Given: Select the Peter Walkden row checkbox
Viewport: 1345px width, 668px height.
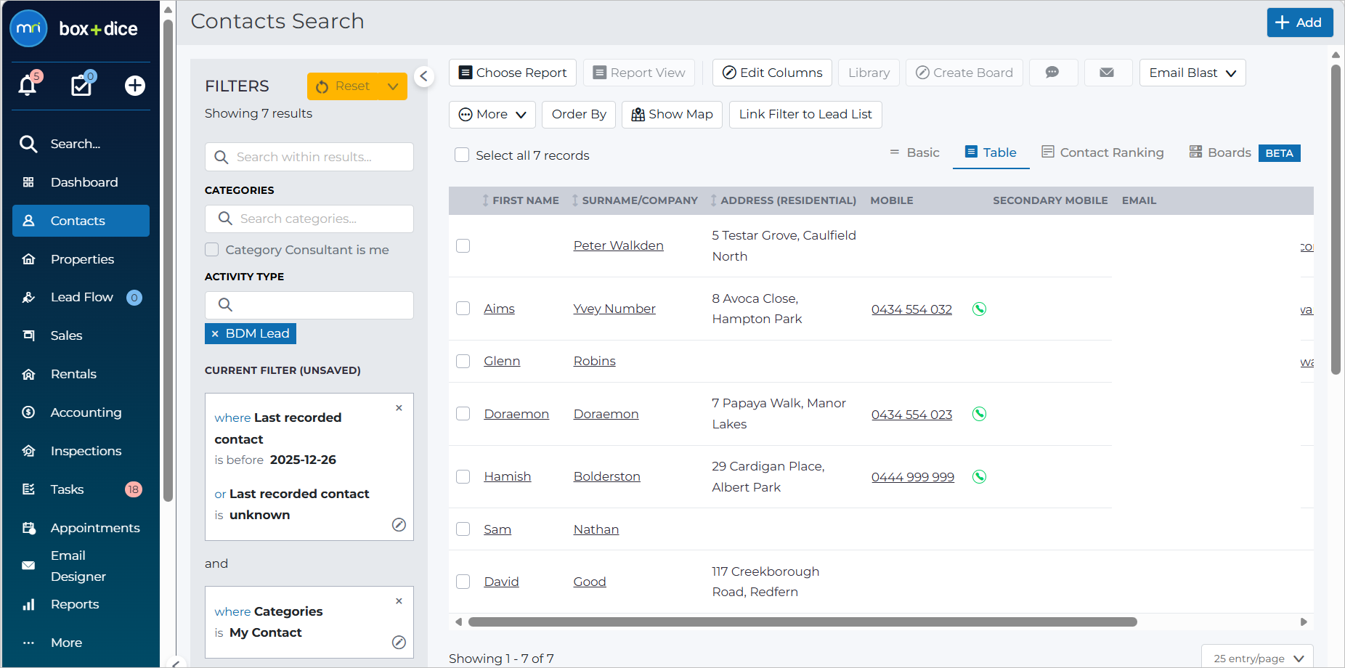Looking at the screenshot, I should (463, 245).
